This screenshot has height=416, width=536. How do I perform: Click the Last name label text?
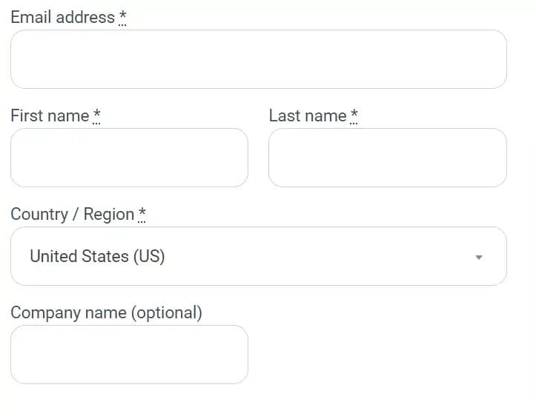307,115
